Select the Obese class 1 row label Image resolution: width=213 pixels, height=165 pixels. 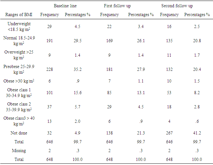click(19, 93)
